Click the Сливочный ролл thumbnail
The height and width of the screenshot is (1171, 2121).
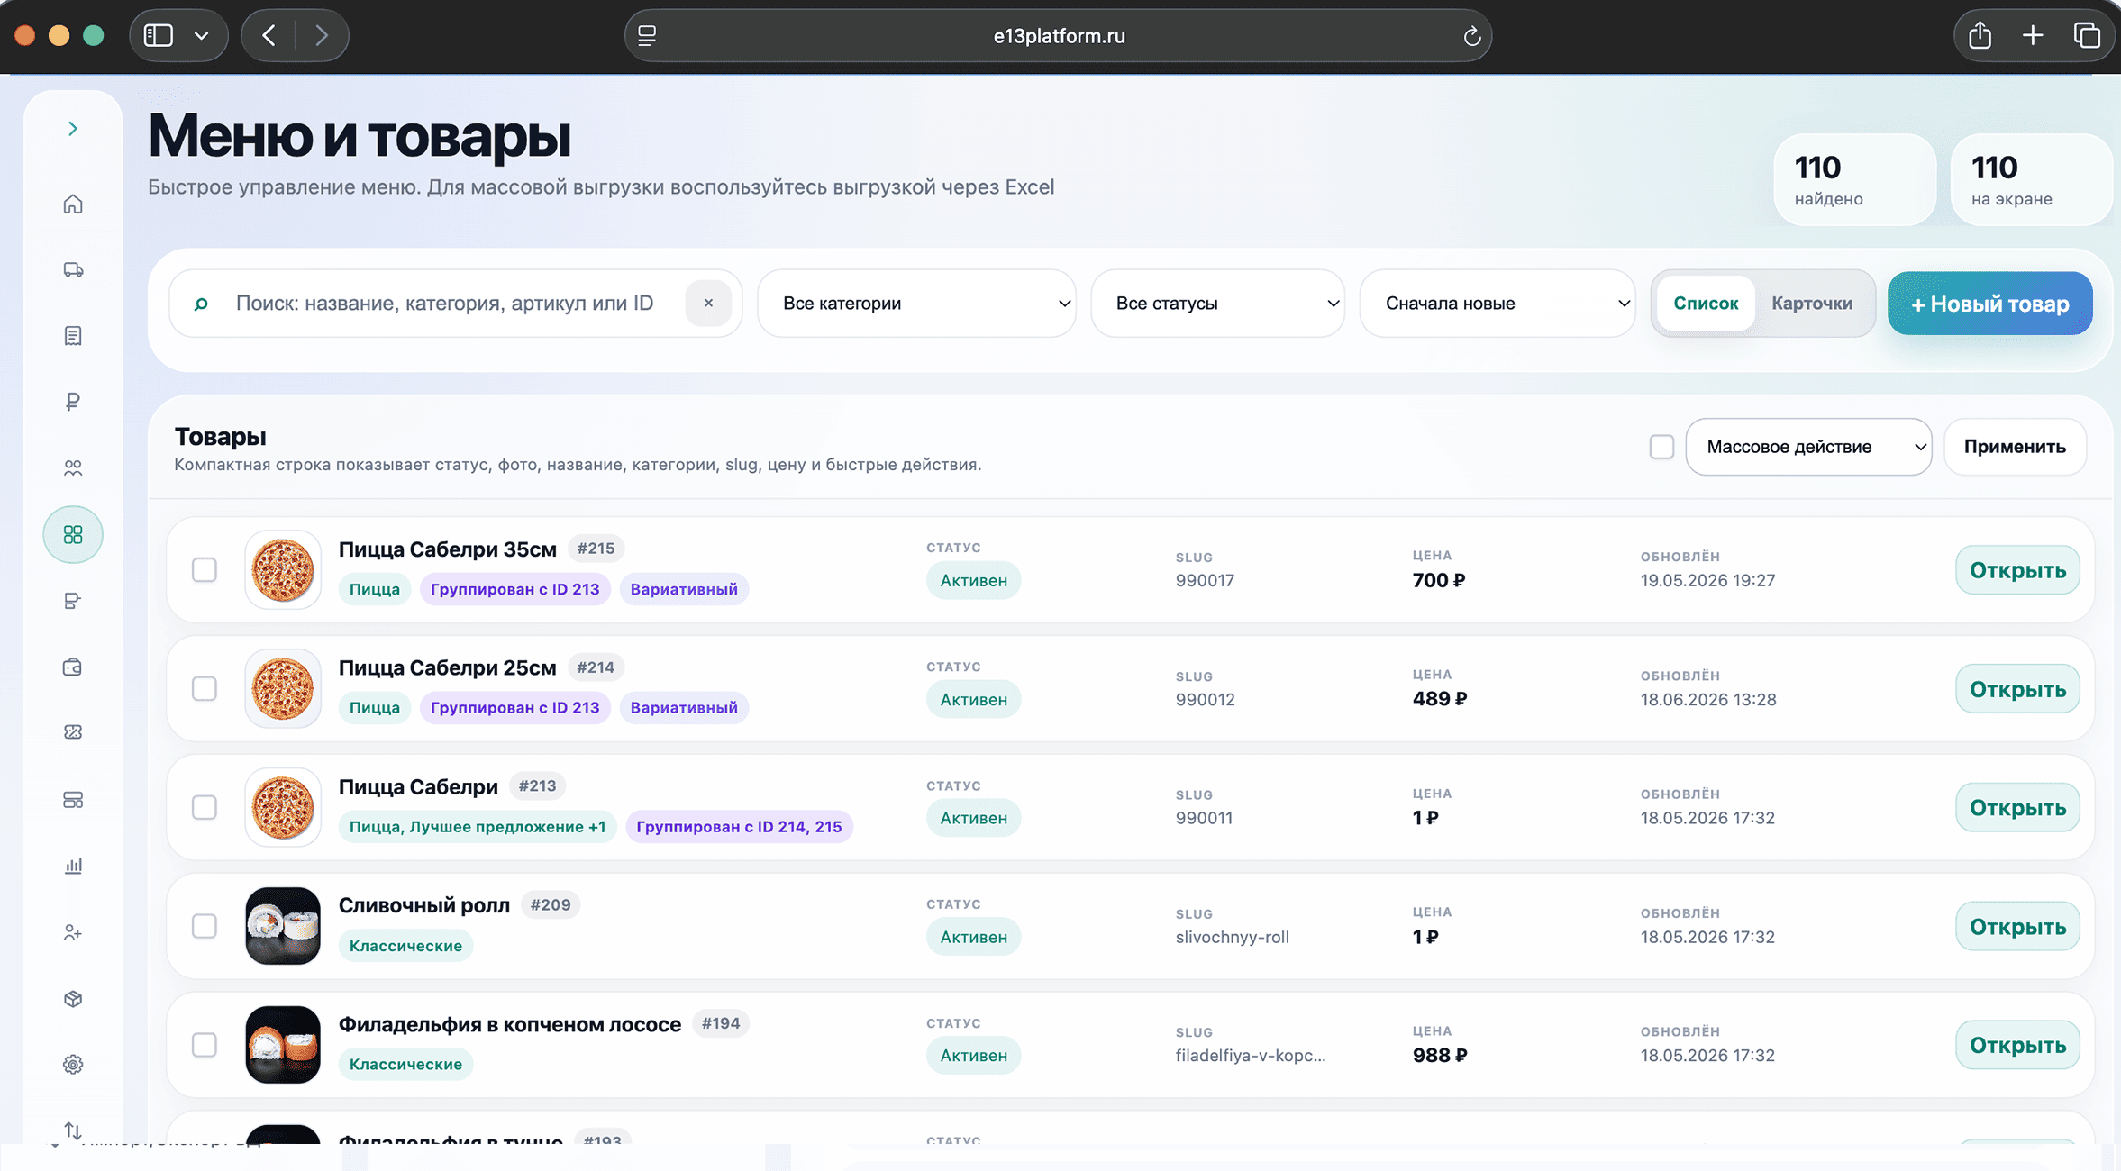pyautogui.click(x=283, y=926)
